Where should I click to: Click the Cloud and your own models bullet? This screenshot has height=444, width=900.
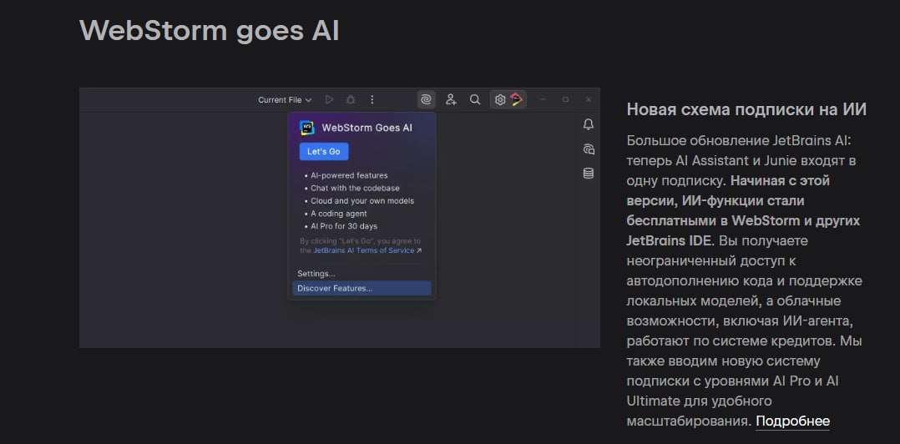(x=362, y=201)
